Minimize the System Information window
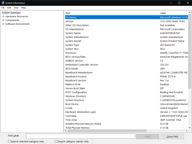This screenshot has height=144, width=192. [x=171, y=3]
